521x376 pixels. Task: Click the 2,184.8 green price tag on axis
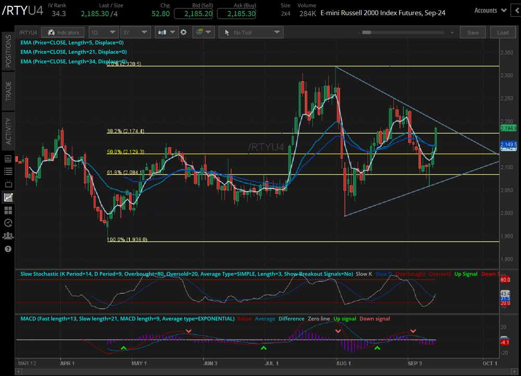(508, 128)
